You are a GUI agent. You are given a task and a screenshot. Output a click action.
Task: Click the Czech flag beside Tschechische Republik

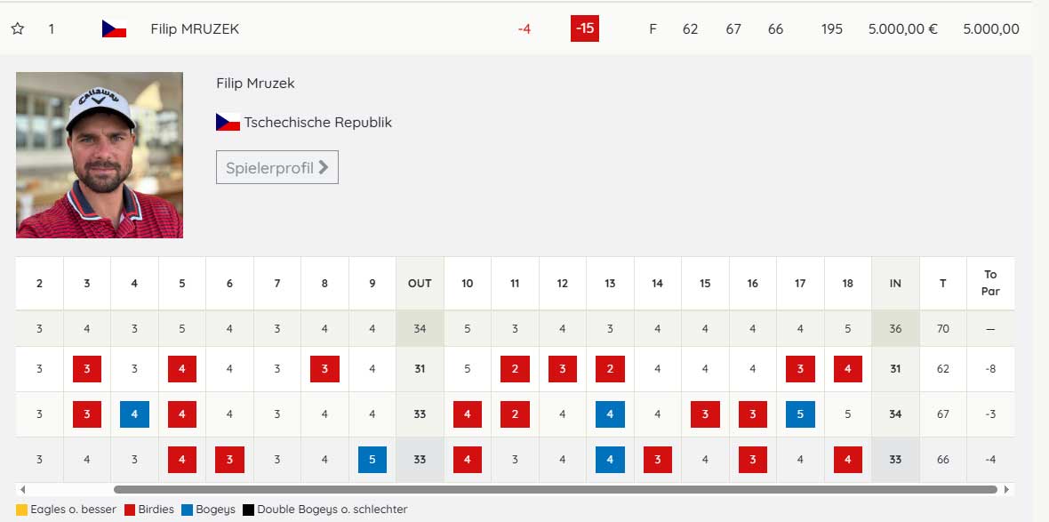pyautogui.click(x=228, y=122)
